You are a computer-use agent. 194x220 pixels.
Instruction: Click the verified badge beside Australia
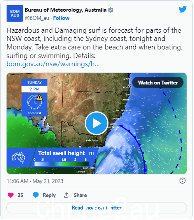pyautogui.click(x=111, y=10)
